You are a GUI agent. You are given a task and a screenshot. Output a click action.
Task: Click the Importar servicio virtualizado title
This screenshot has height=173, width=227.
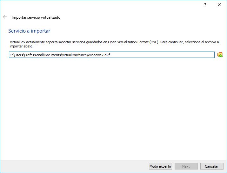coord(36,17)
